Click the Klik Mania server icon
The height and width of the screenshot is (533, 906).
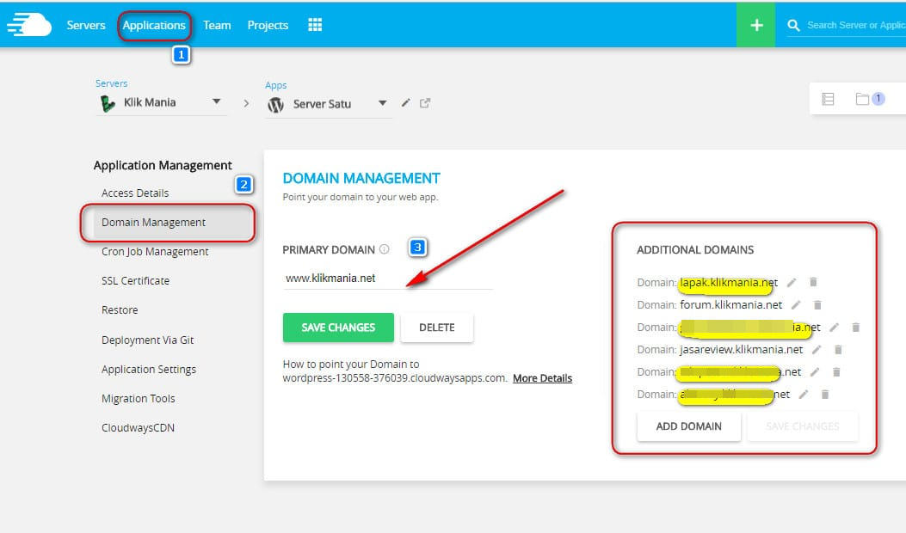(108, 103)
